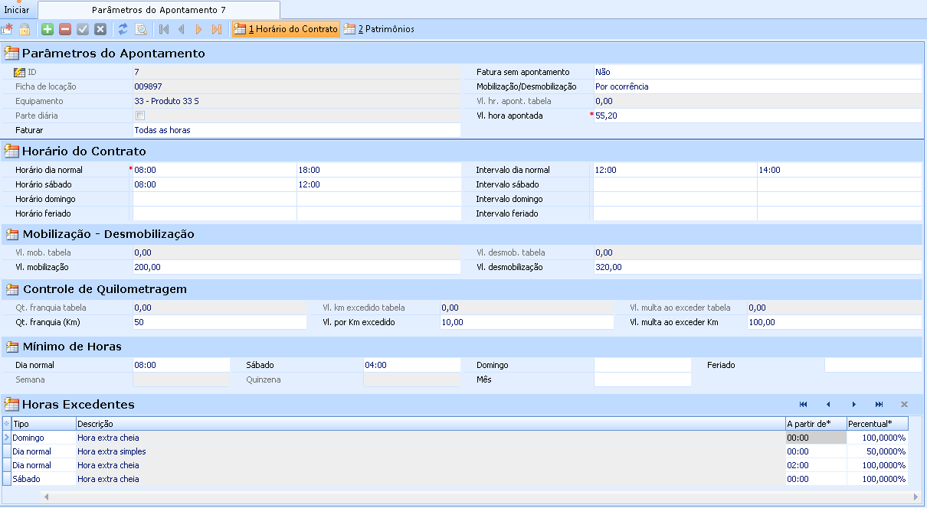The image size is (927, 508).
Task: Move to next row in Horas Excedentes navigator
Action: point(853,404)
